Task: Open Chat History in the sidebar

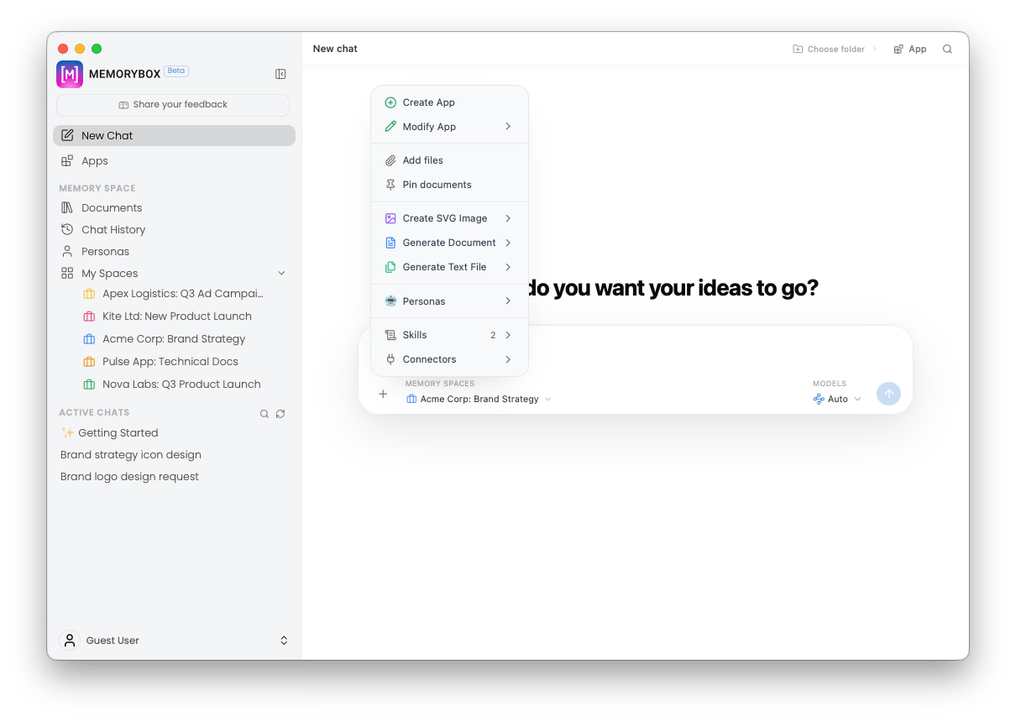Action: (x=174, y=229)
